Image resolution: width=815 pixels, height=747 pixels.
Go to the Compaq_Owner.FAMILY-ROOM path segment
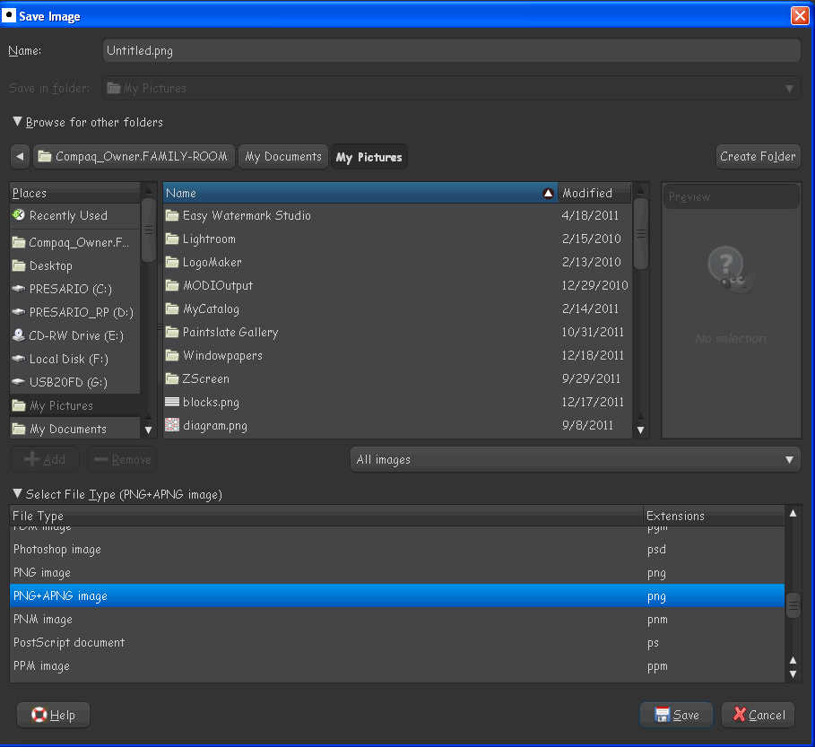tap(134, 156)
